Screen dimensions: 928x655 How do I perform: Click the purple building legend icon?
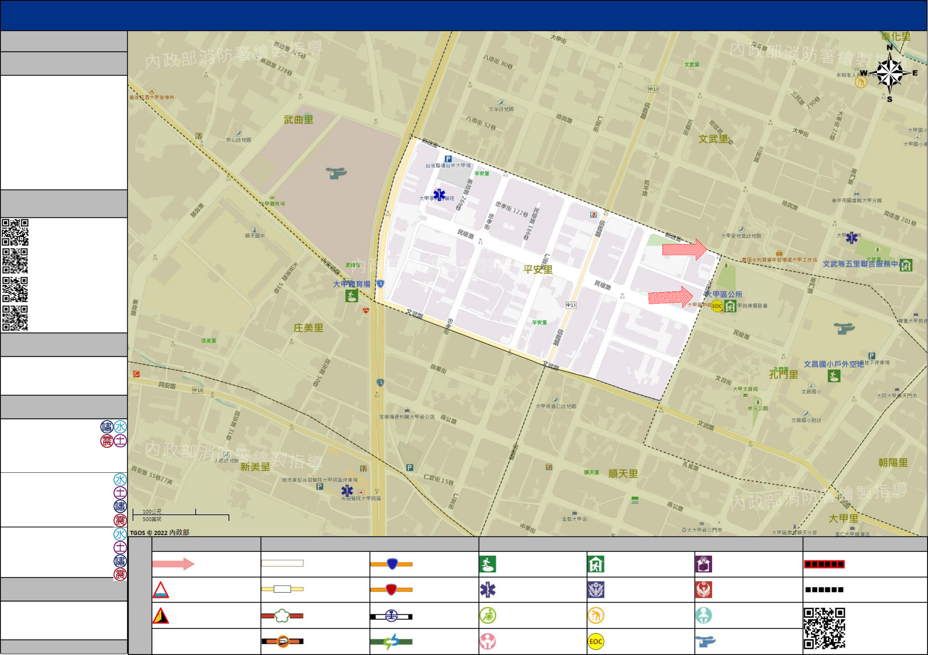coord(704,564)
